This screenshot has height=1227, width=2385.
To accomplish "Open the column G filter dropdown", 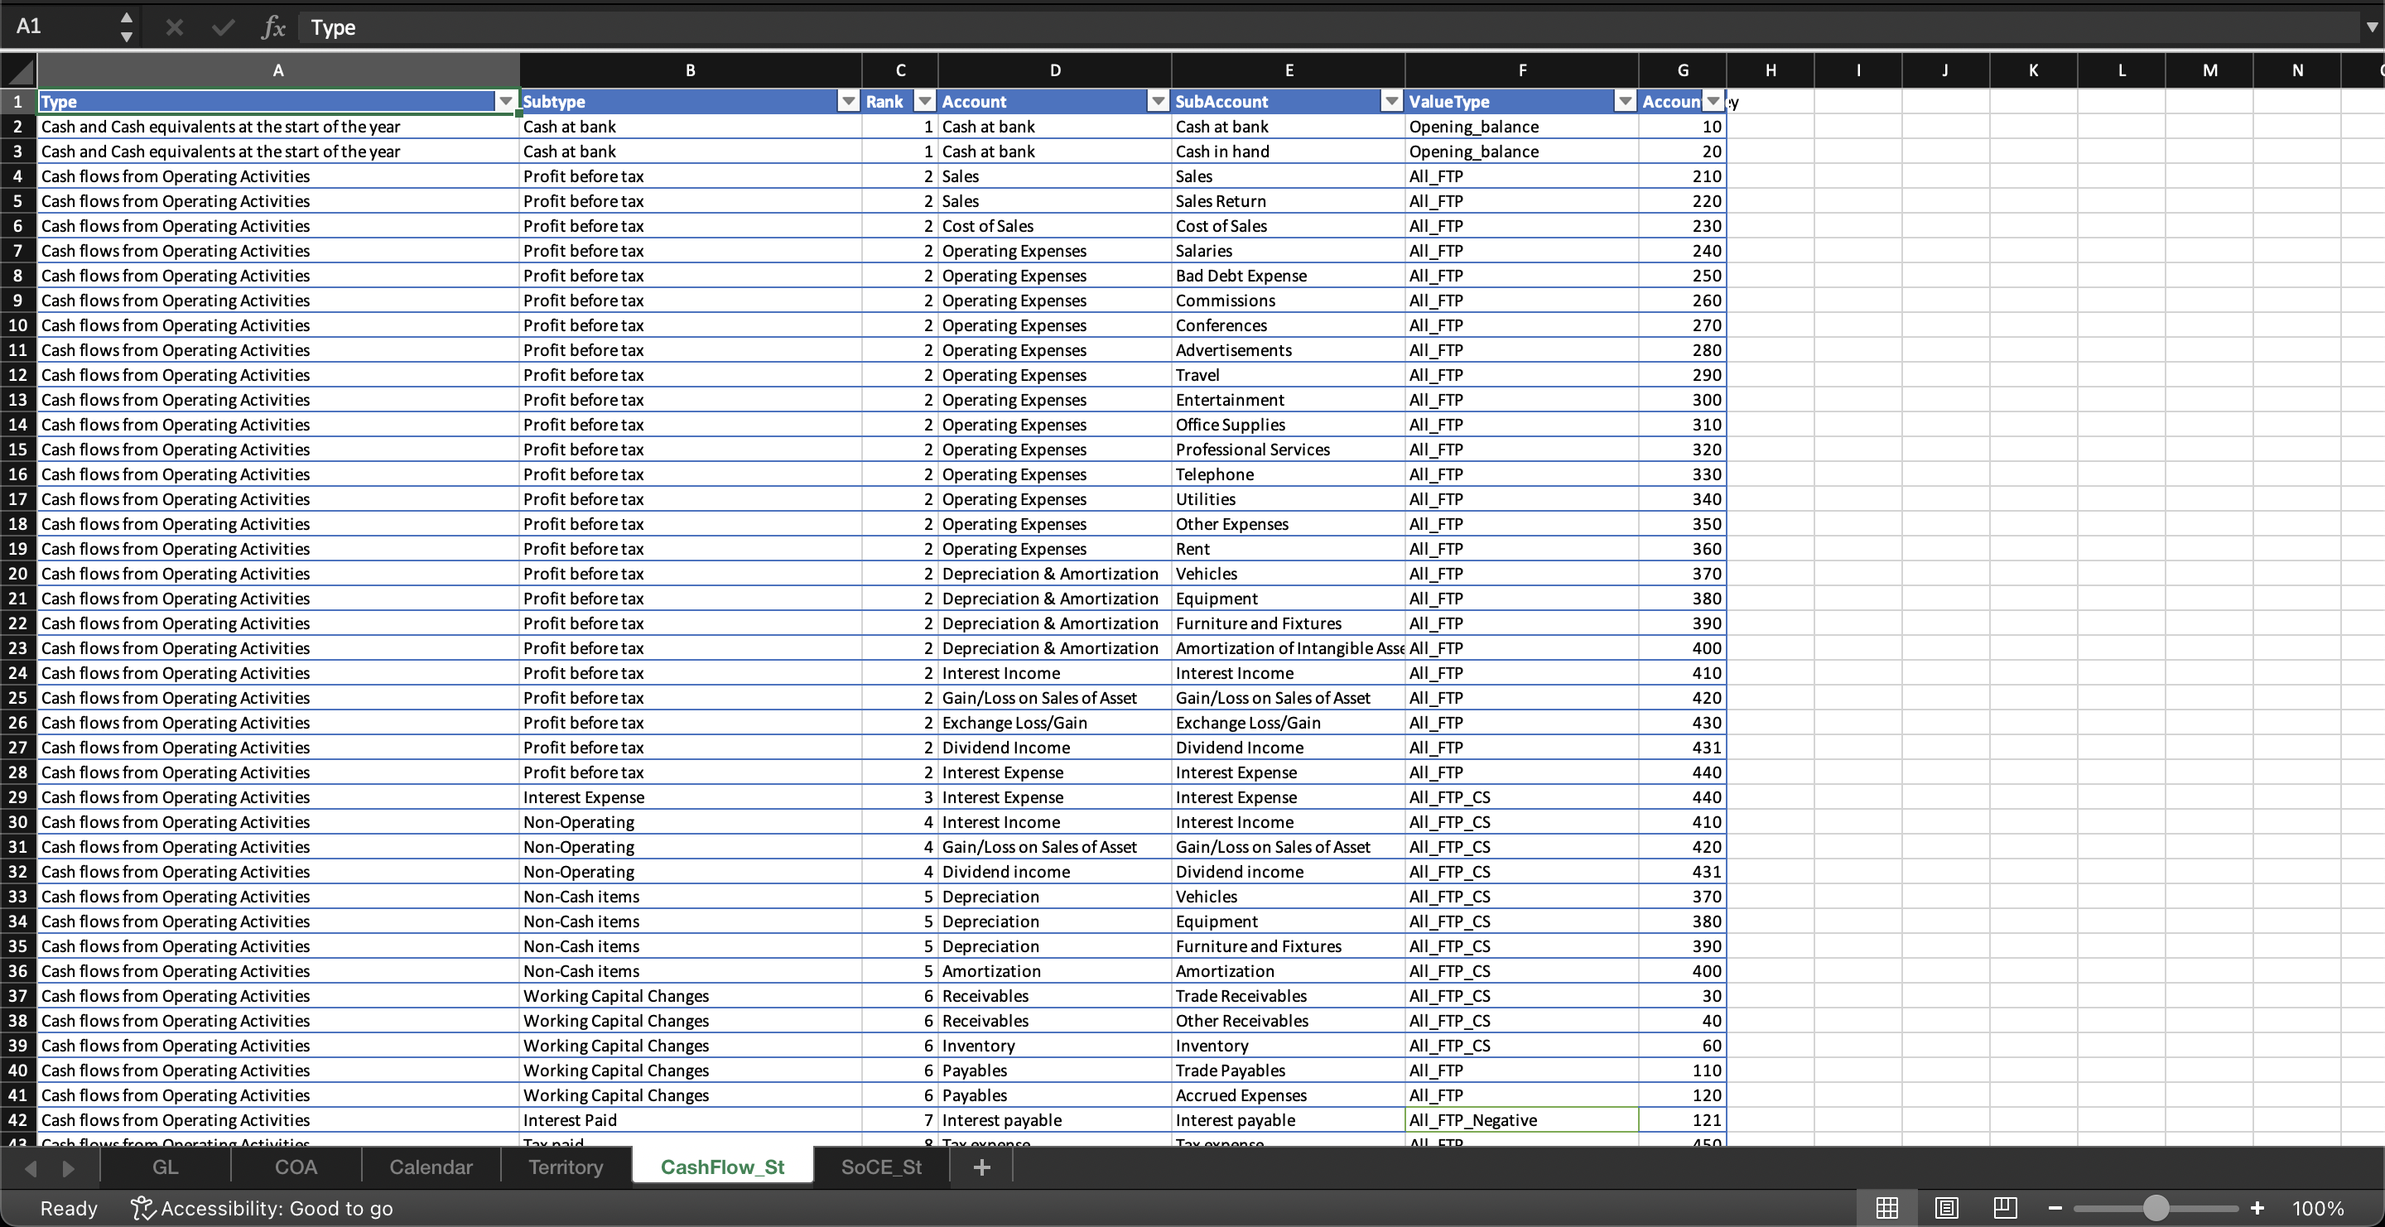I will pos(1713,102).
